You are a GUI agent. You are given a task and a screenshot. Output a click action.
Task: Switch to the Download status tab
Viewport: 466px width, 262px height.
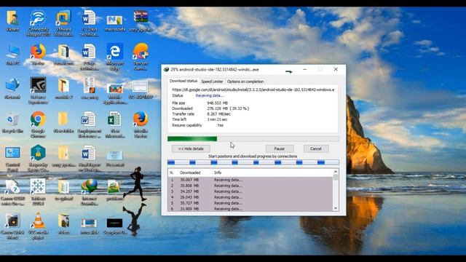click(x=183, y=81)
